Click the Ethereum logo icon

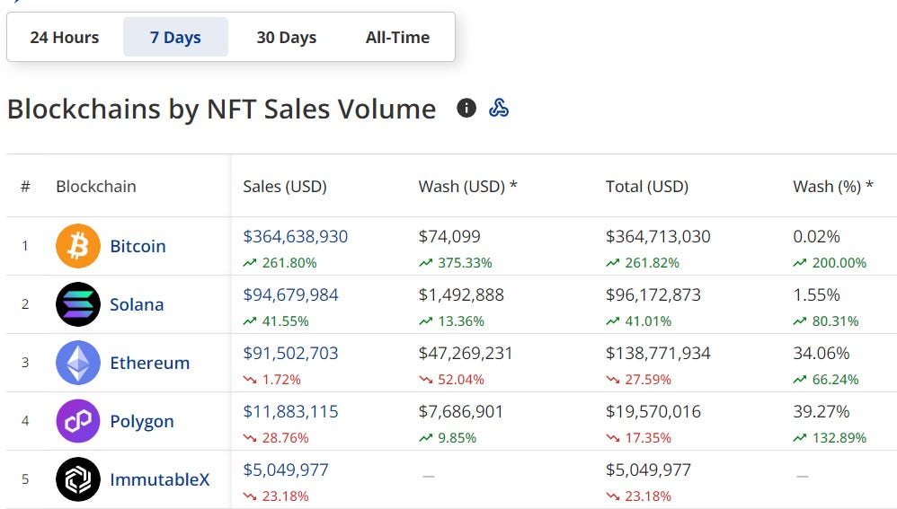coord(78,363)
